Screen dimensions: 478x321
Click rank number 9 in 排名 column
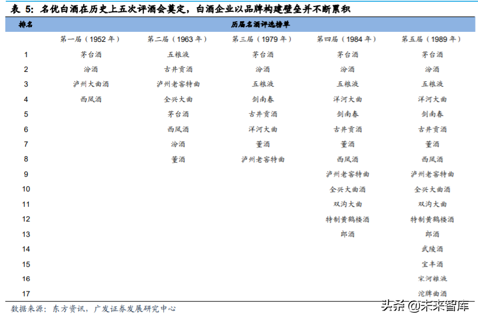[x=26, y=174]
